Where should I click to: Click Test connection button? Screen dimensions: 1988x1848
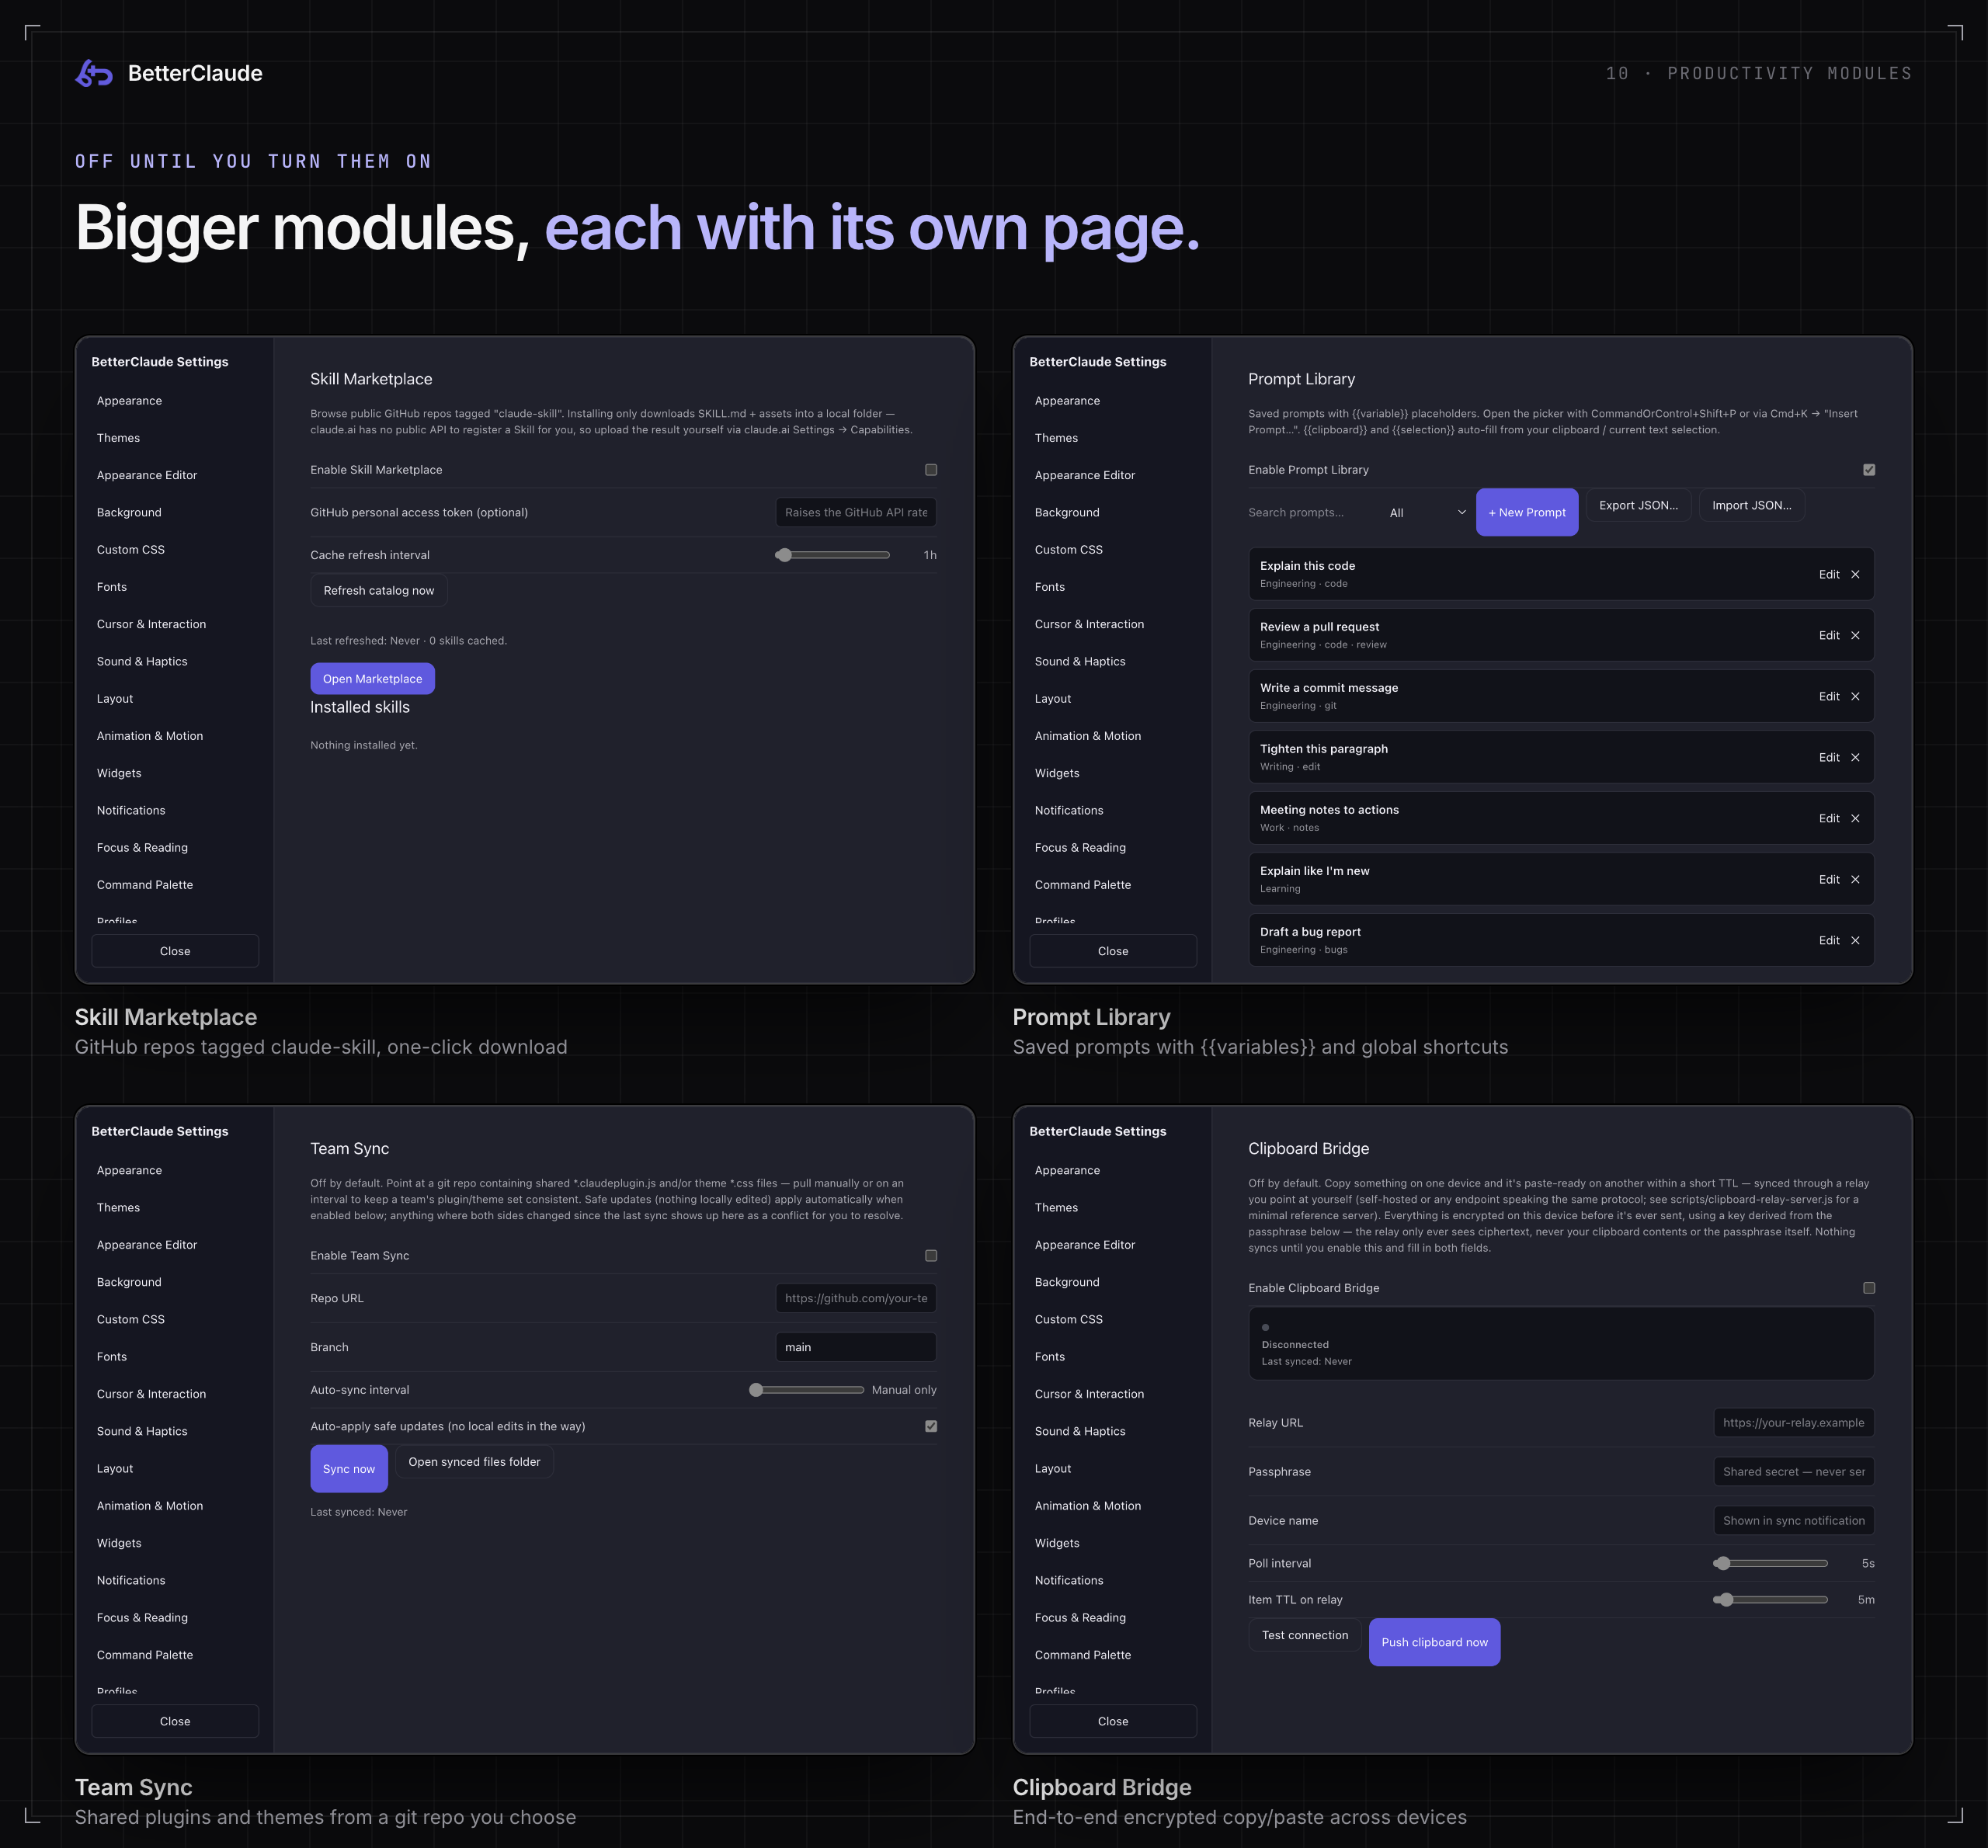click(1304, 1636)
